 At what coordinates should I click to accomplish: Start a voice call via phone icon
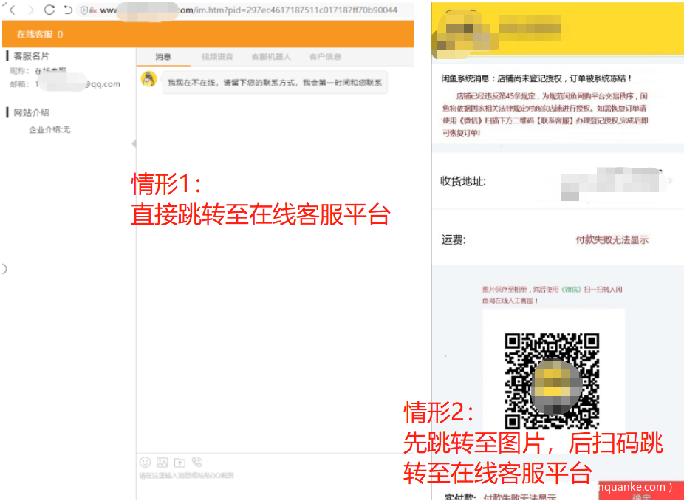click(x=196, y=462)
